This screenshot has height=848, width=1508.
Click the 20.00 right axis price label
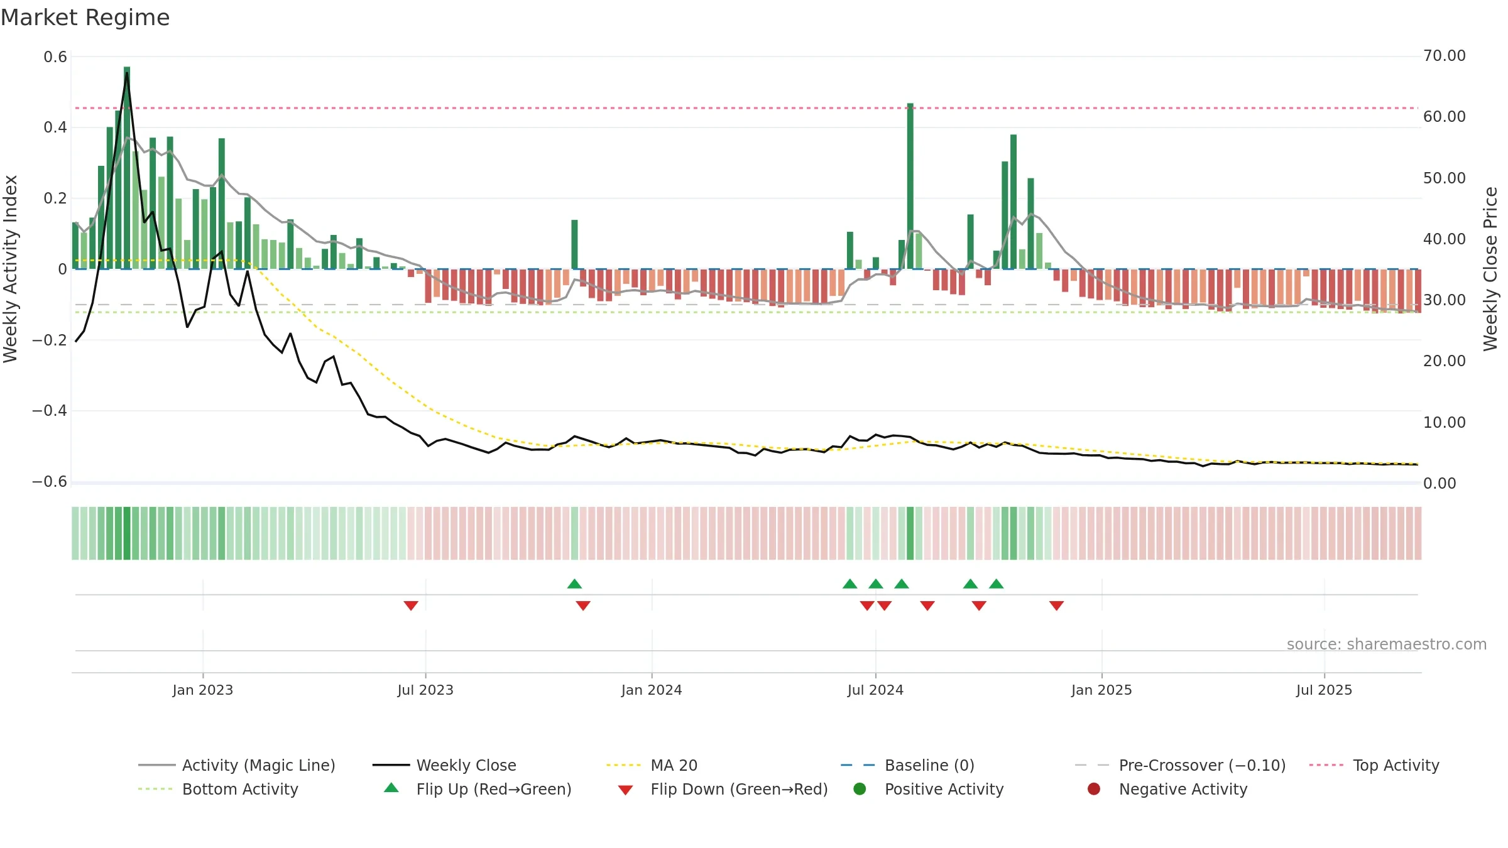pos(1445,361)
